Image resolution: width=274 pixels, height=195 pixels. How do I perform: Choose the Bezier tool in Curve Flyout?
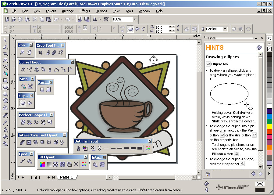click(x=30, y=69)
